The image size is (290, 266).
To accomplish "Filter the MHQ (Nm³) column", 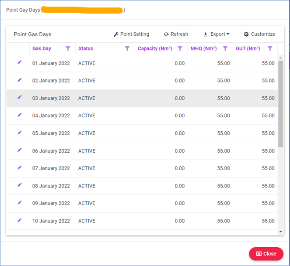I will point(225,49).
